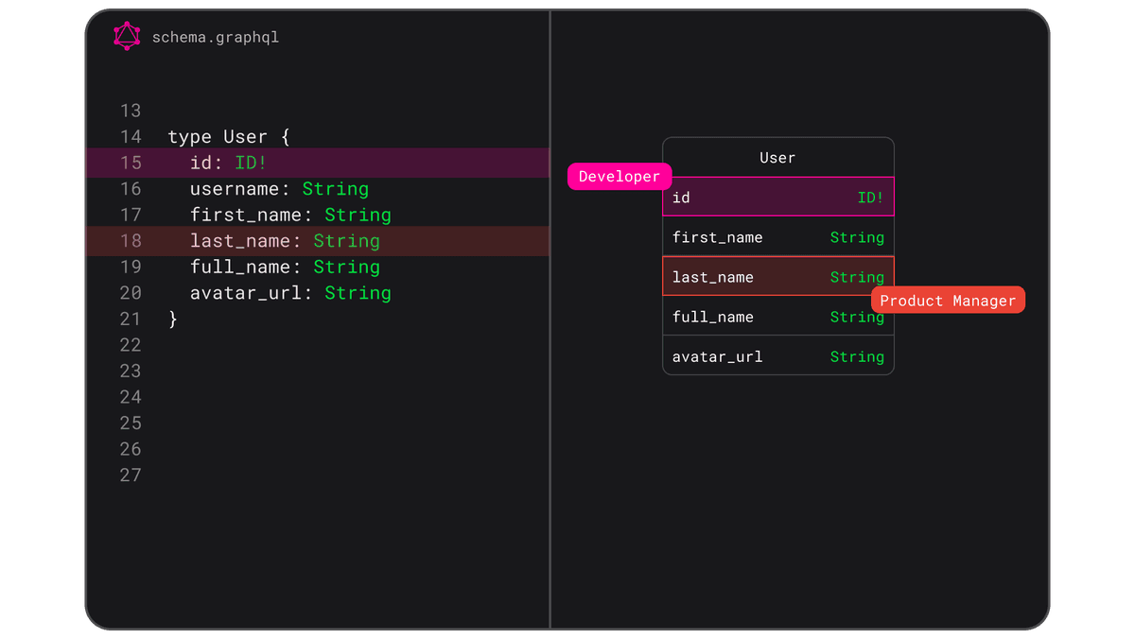This screenshot has width=1135, height=639.
Task: Click the pink Developer badge
Action: (x=620, y=177)
